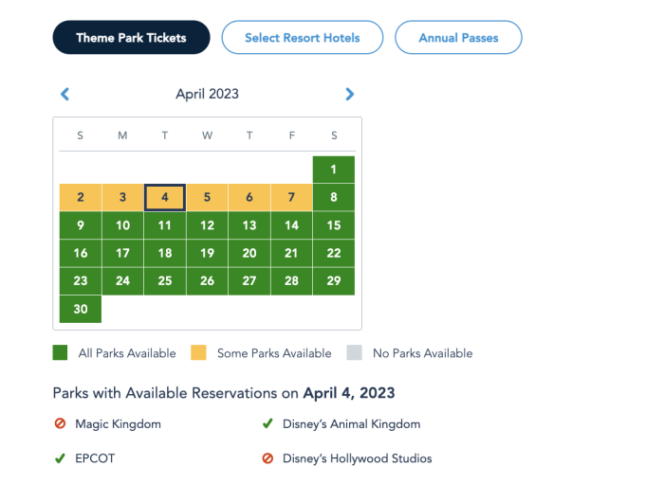Click the unavailable icon beside Magic Kingdom
664x484 pixels.
(60, 423)
